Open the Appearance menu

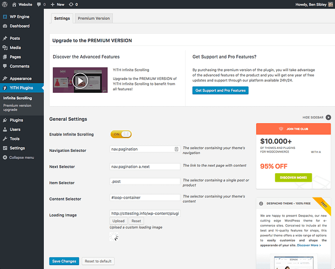coord(21,78)
